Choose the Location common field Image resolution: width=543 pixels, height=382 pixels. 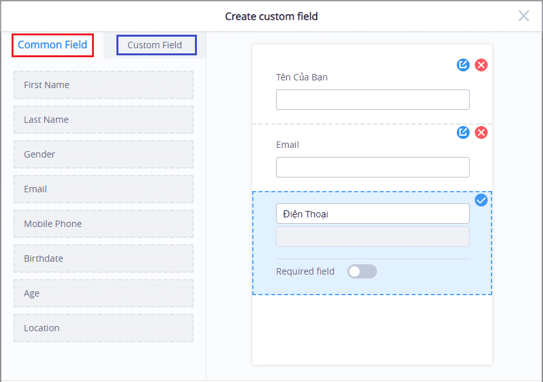tap(104, 328)
